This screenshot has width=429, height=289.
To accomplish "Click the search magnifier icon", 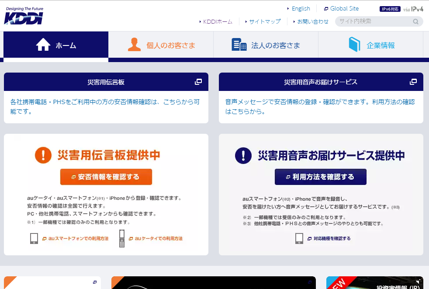I will click(x=415, y=21).
